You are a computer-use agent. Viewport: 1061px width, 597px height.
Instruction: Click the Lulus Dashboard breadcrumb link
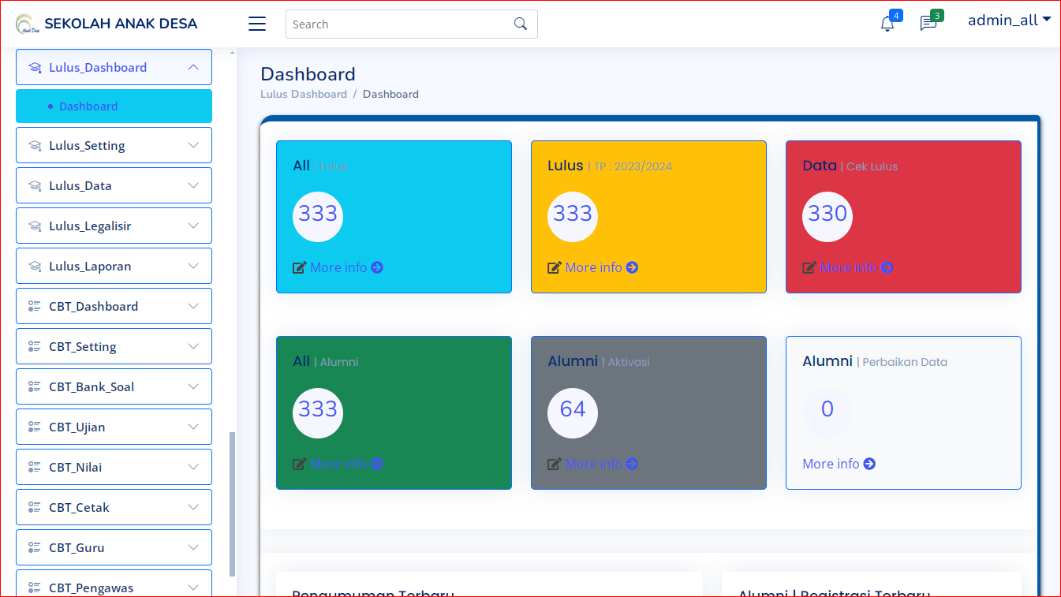click(304, 94)
